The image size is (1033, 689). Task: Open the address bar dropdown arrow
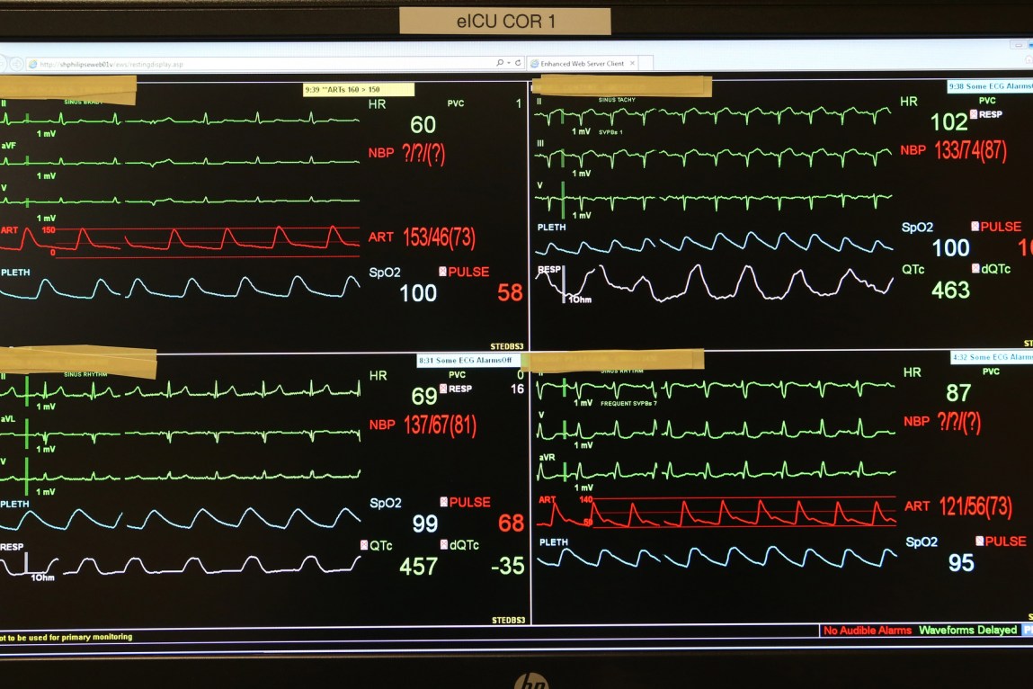(509, 64)
